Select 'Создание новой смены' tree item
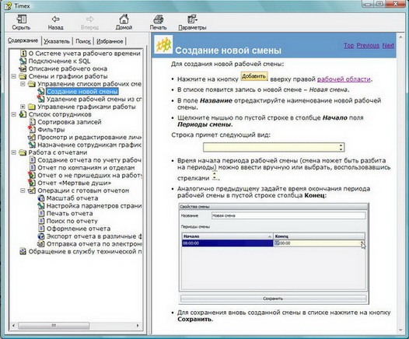This screenshot has width=409, height=339. (82, 92)
